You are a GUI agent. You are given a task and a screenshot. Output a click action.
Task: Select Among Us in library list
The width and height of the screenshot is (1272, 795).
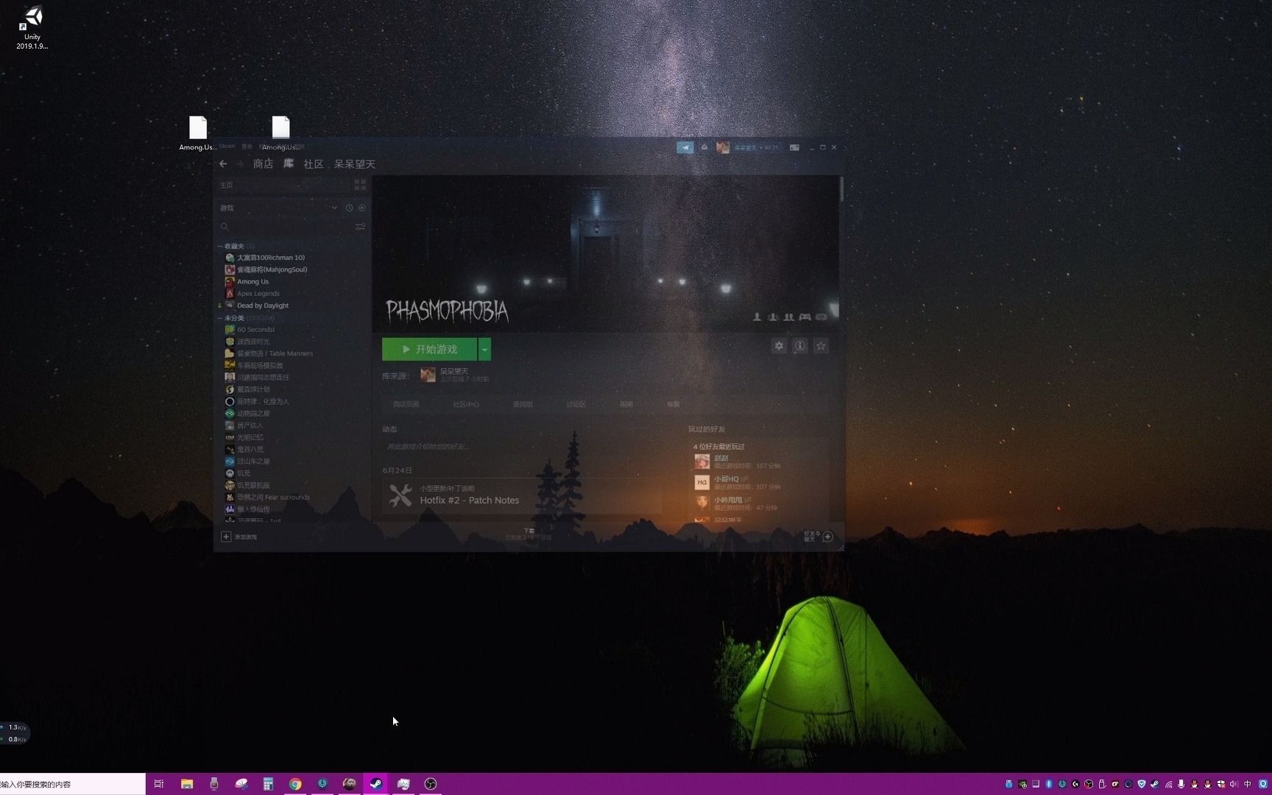click(252, 282)
